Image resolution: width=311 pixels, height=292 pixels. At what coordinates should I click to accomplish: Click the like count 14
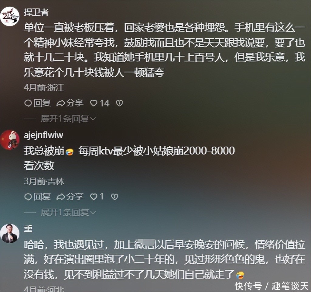coord(104,103)
